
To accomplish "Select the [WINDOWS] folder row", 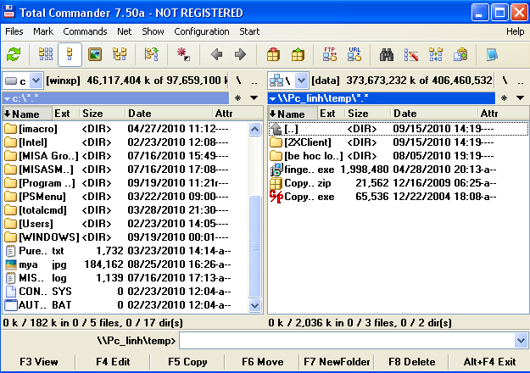I will pos(125,237).
